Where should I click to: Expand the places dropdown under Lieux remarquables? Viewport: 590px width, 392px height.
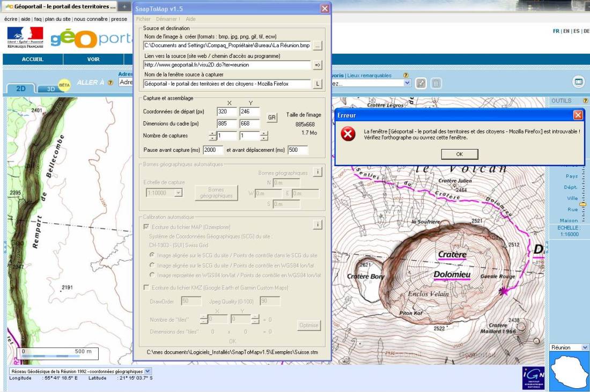407,83
